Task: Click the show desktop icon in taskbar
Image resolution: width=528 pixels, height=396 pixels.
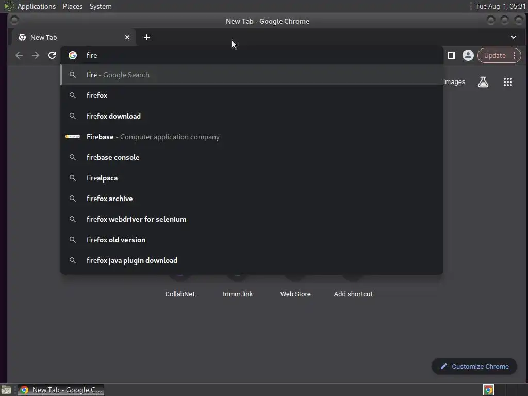Action: point(6,390)
